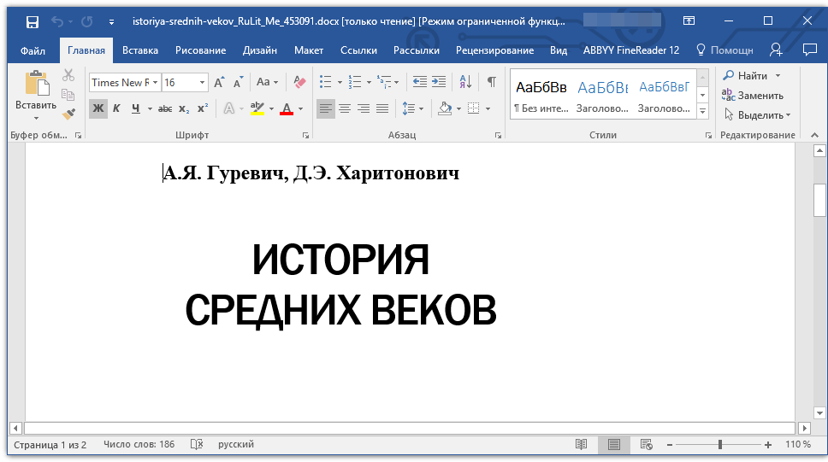Click the Save icon in title bar

32,21
